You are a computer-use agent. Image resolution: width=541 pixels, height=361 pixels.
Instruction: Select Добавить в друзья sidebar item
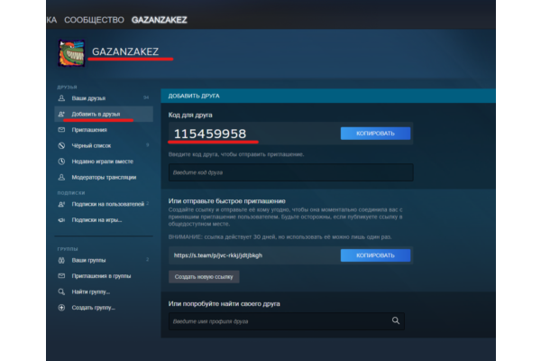pos(104,114)
